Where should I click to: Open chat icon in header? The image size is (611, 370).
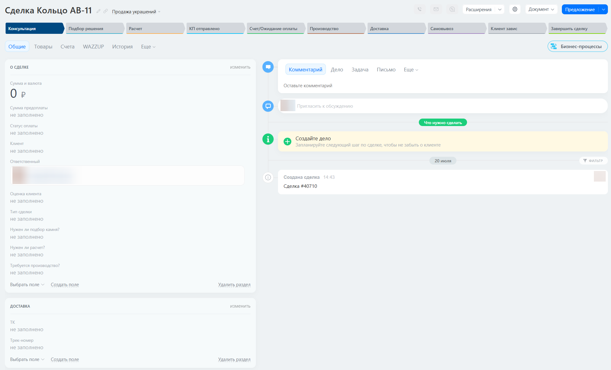click(452, 9)
